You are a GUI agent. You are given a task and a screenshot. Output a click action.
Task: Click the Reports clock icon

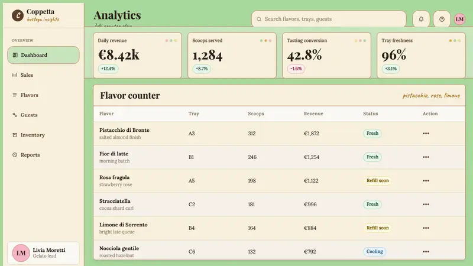pyautogui.click(x=14, y=155)
